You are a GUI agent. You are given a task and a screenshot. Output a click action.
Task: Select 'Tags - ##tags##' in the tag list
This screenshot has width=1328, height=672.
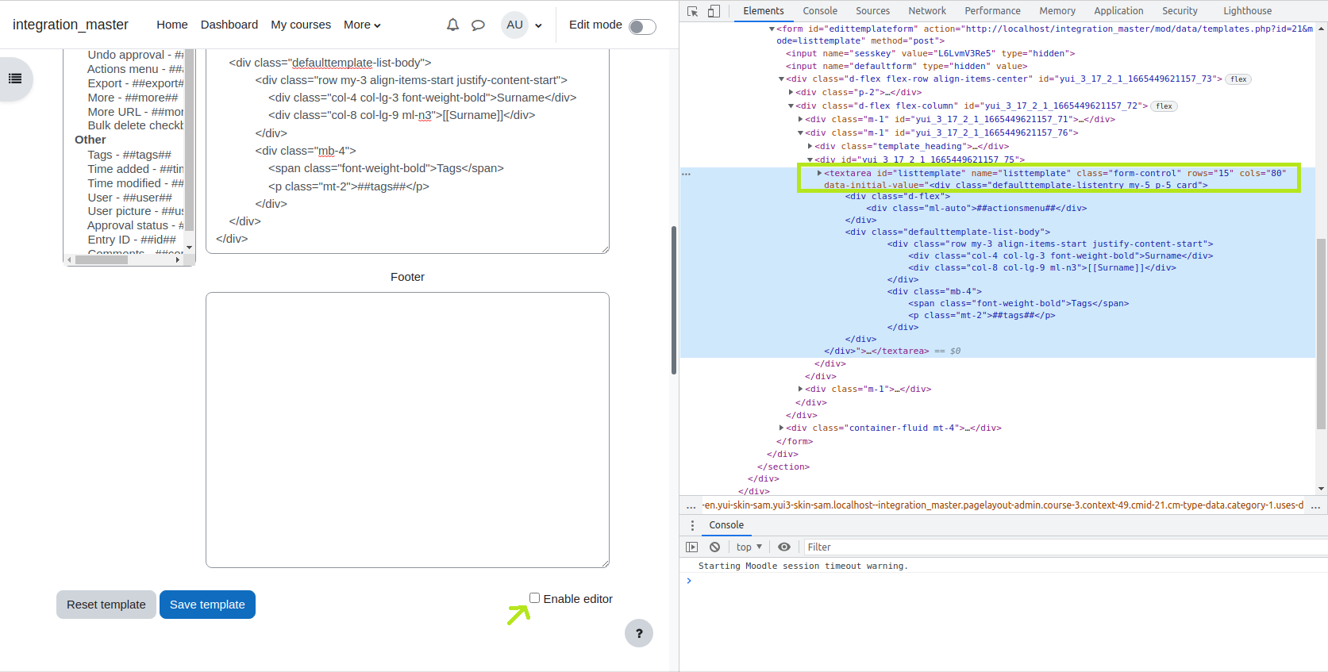point(129,155)
